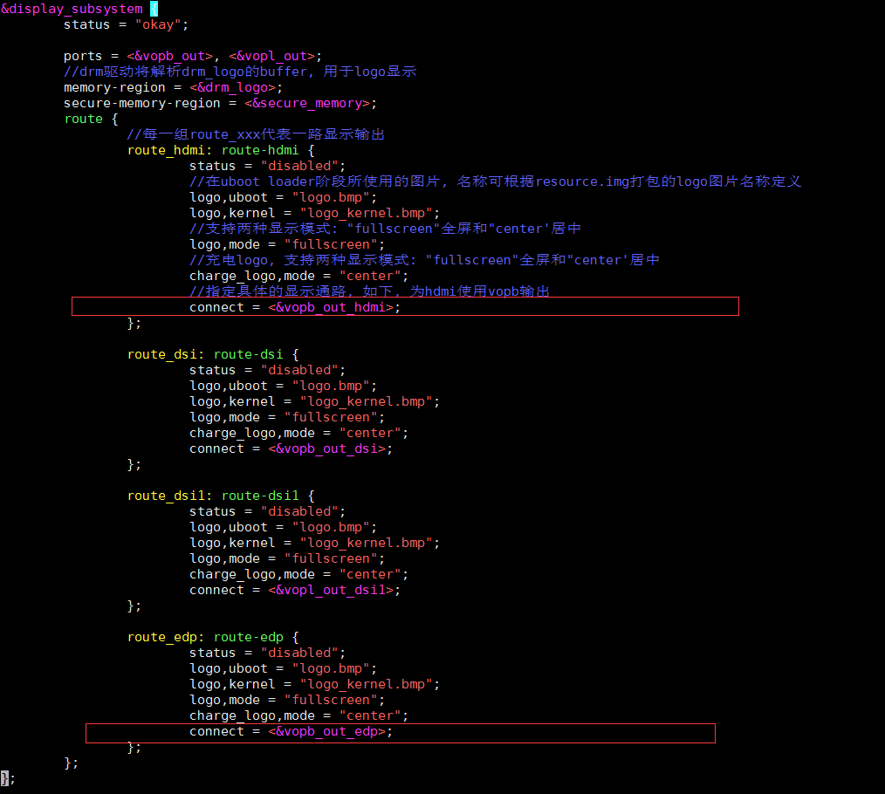The width and height of the screenshot is (885, 794).
Task: Click the green route-hdmi node name
Action: [260, 150]
